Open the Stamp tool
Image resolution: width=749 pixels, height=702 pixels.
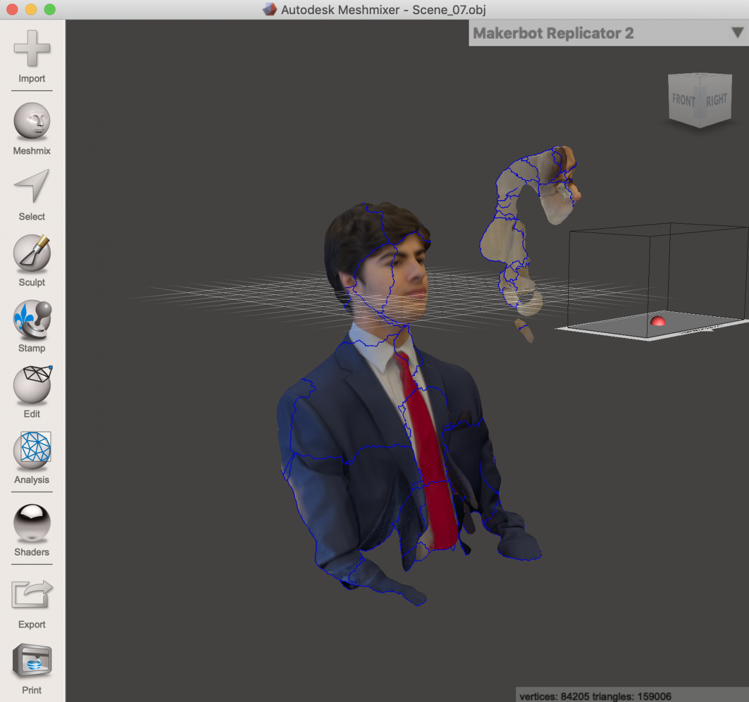click(x=32, y=320)
